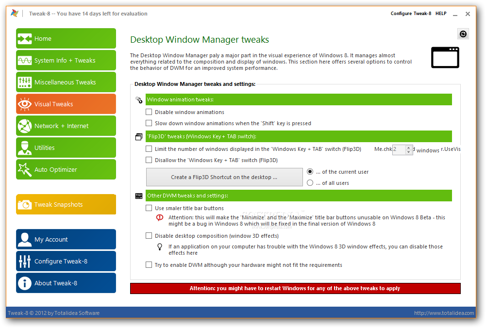Open the HELP menu in title bar
486x328 pixels.
(441, 13)
